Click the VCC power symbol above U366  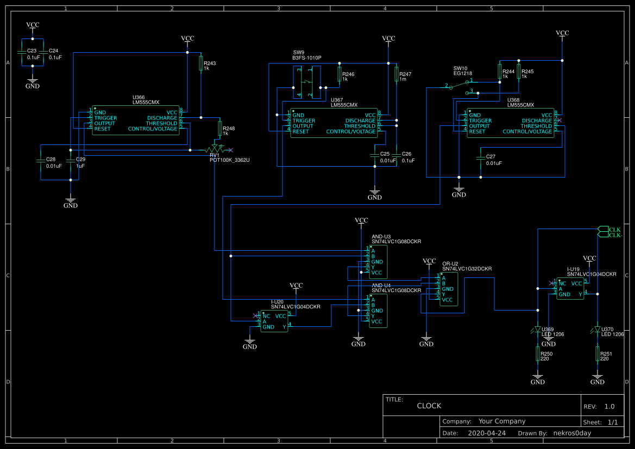pos(187,41)
